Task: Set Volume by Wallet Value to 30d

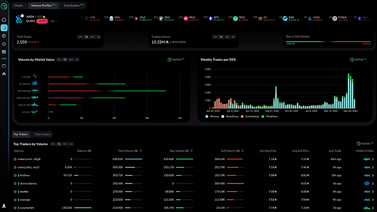Action: [71, 60]
